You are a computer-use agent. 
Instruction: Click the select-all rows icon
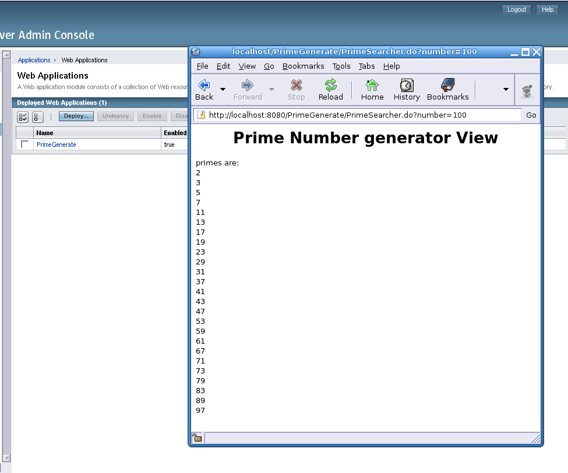coord(23,117)
